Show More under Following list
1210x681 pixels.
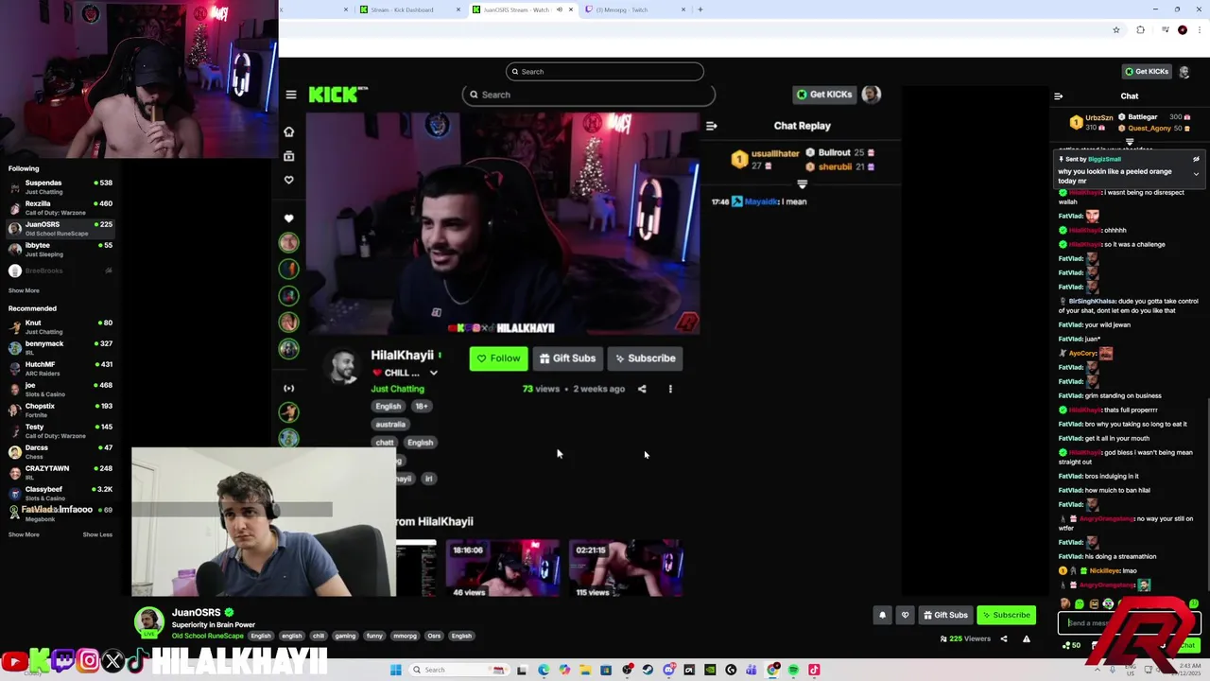(24, 290)
